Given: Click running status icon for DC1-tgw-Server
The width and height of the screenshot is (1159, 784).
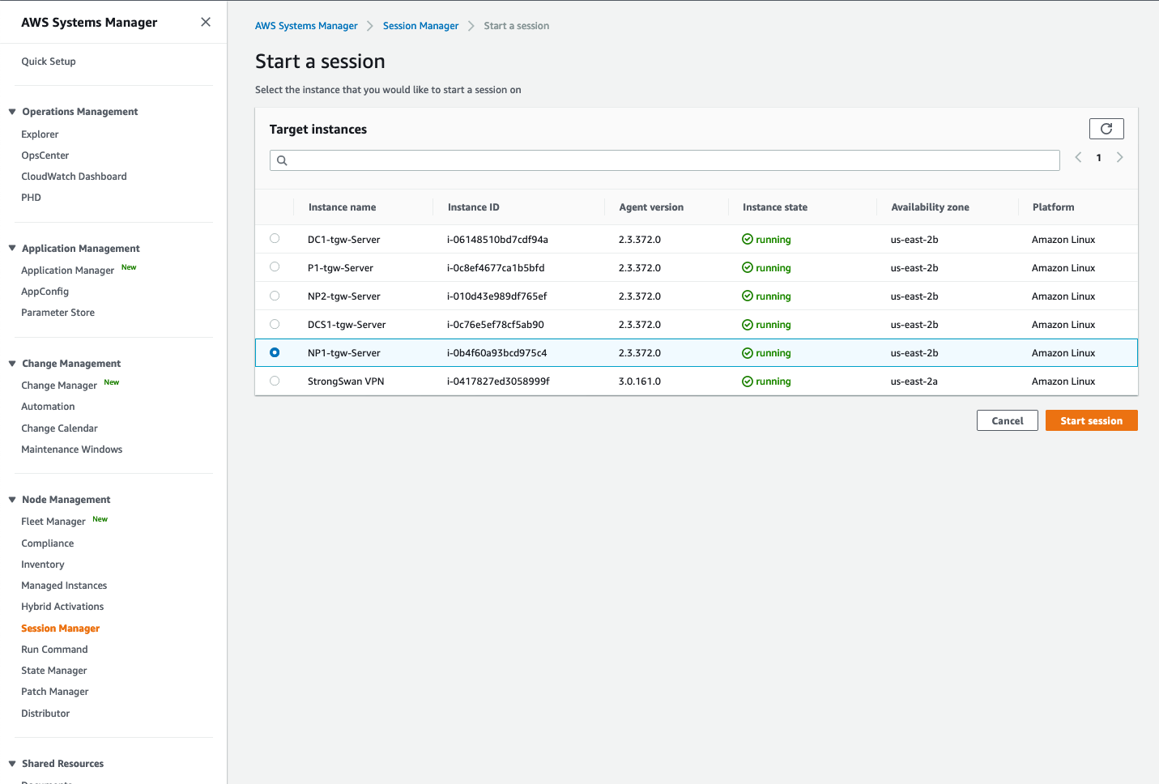Looking at the screenshot, I should [748, 240].
